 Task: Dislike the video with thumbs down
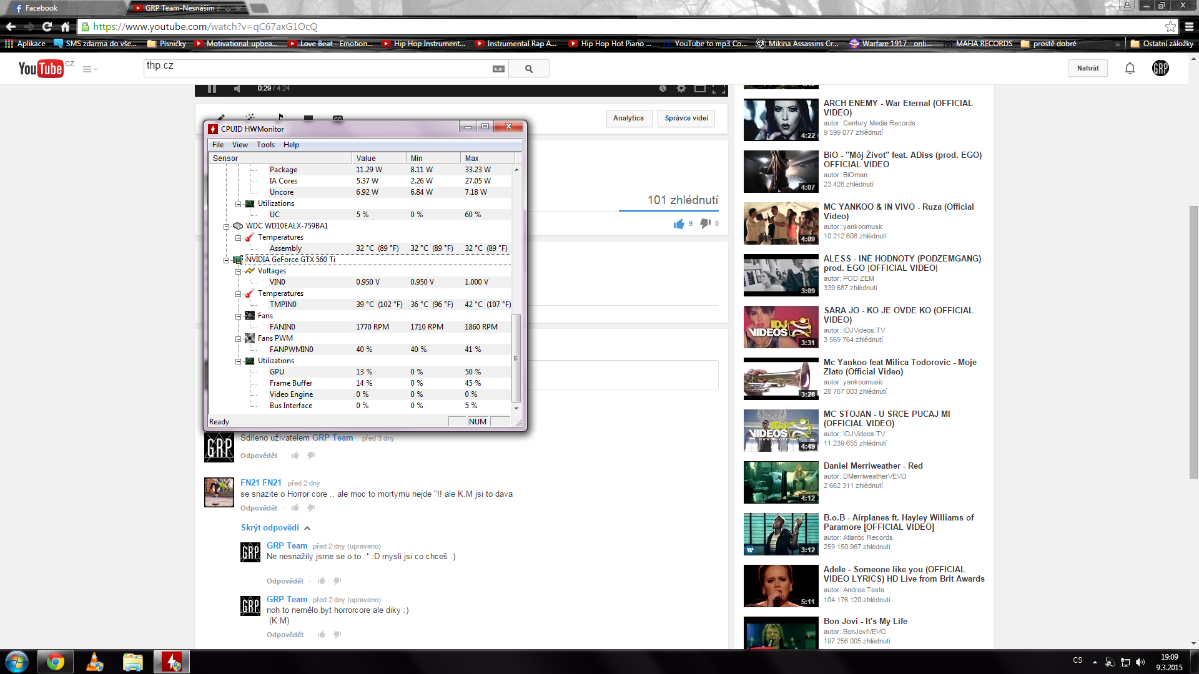705,223
